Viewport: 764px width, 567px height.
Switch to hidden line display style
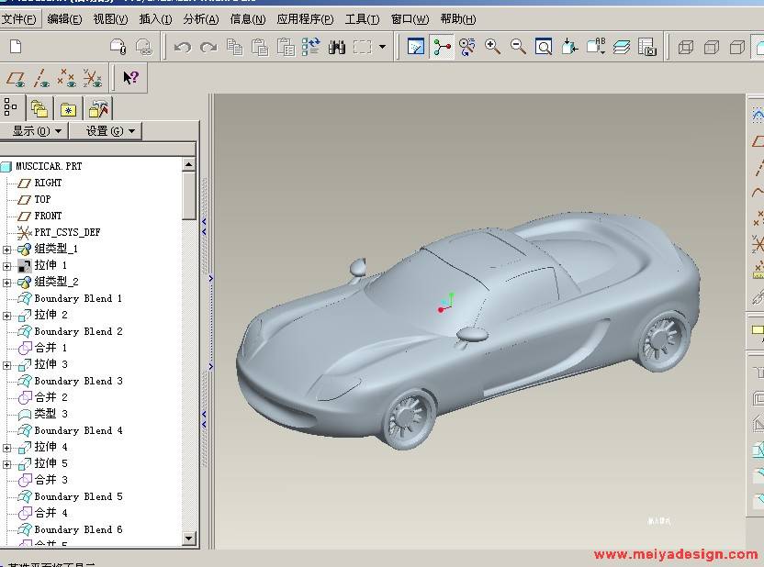(x=712, y=47)
